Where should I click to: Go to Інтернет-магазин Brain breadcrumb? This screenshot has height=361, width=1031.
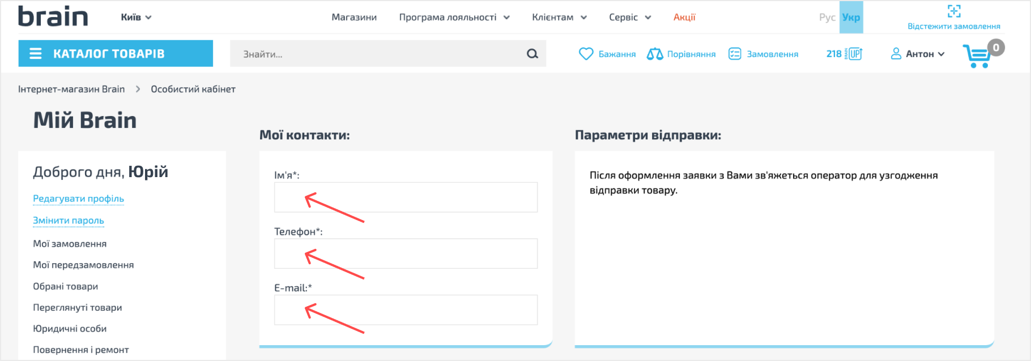point(71,89)
